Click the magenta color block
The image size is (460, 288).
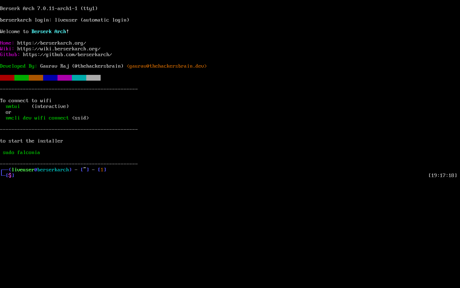tap(65, 78)
